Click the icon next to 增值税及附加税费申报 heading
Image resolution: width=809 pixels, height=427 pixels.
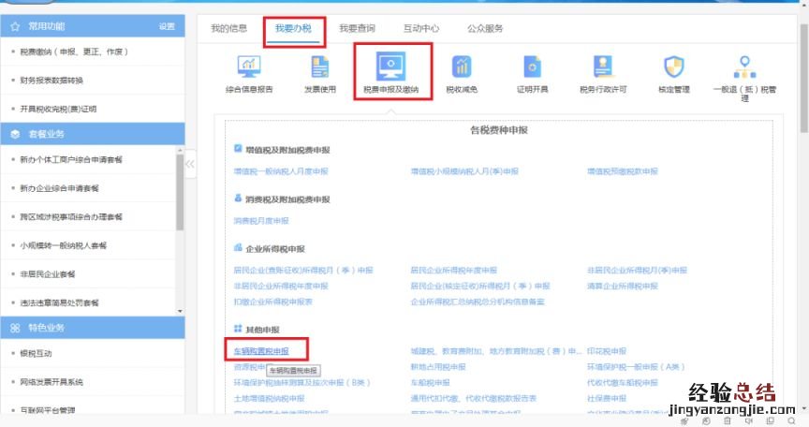click(238, 149)
